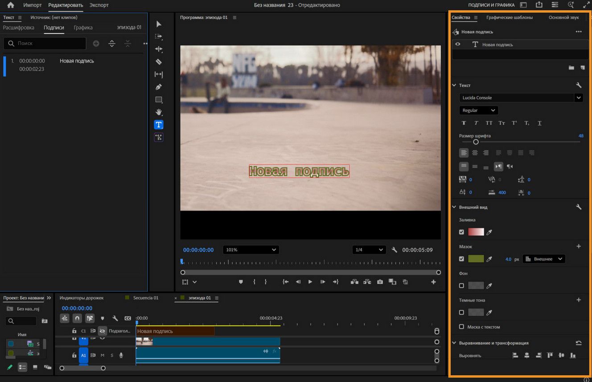
Task: Click the camera icon to export frame
Action: (x=380, y=281)
